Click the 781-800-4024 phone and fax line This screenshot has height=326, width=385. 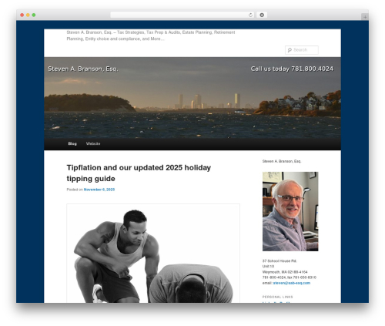pyautogui.click(x=290, y=277)
